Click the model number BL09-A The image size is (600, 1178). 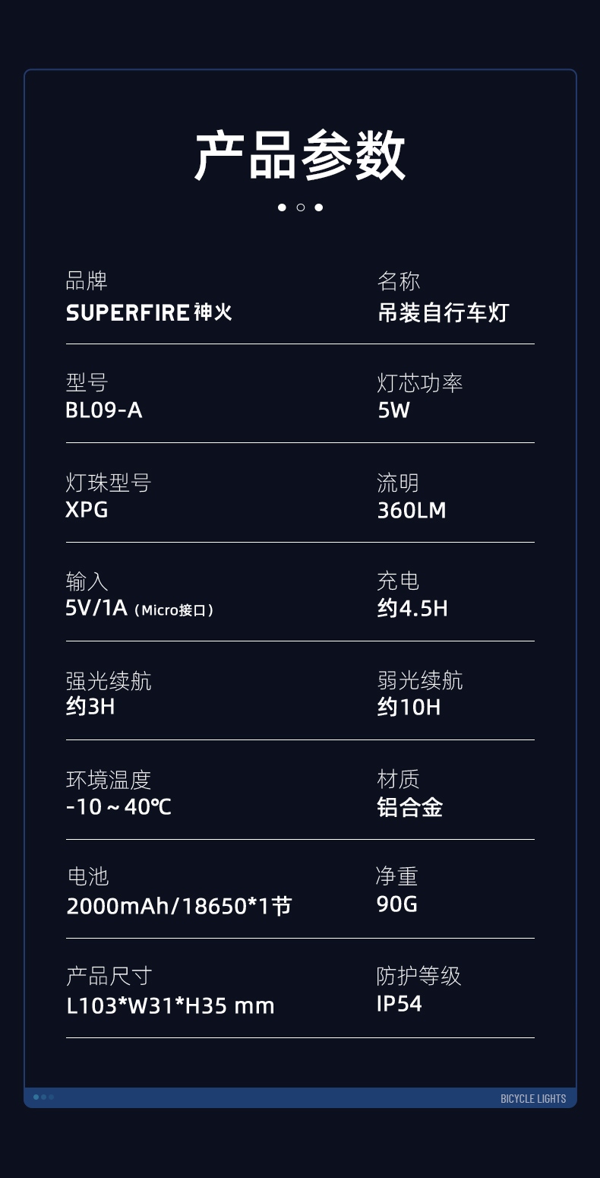104,410
